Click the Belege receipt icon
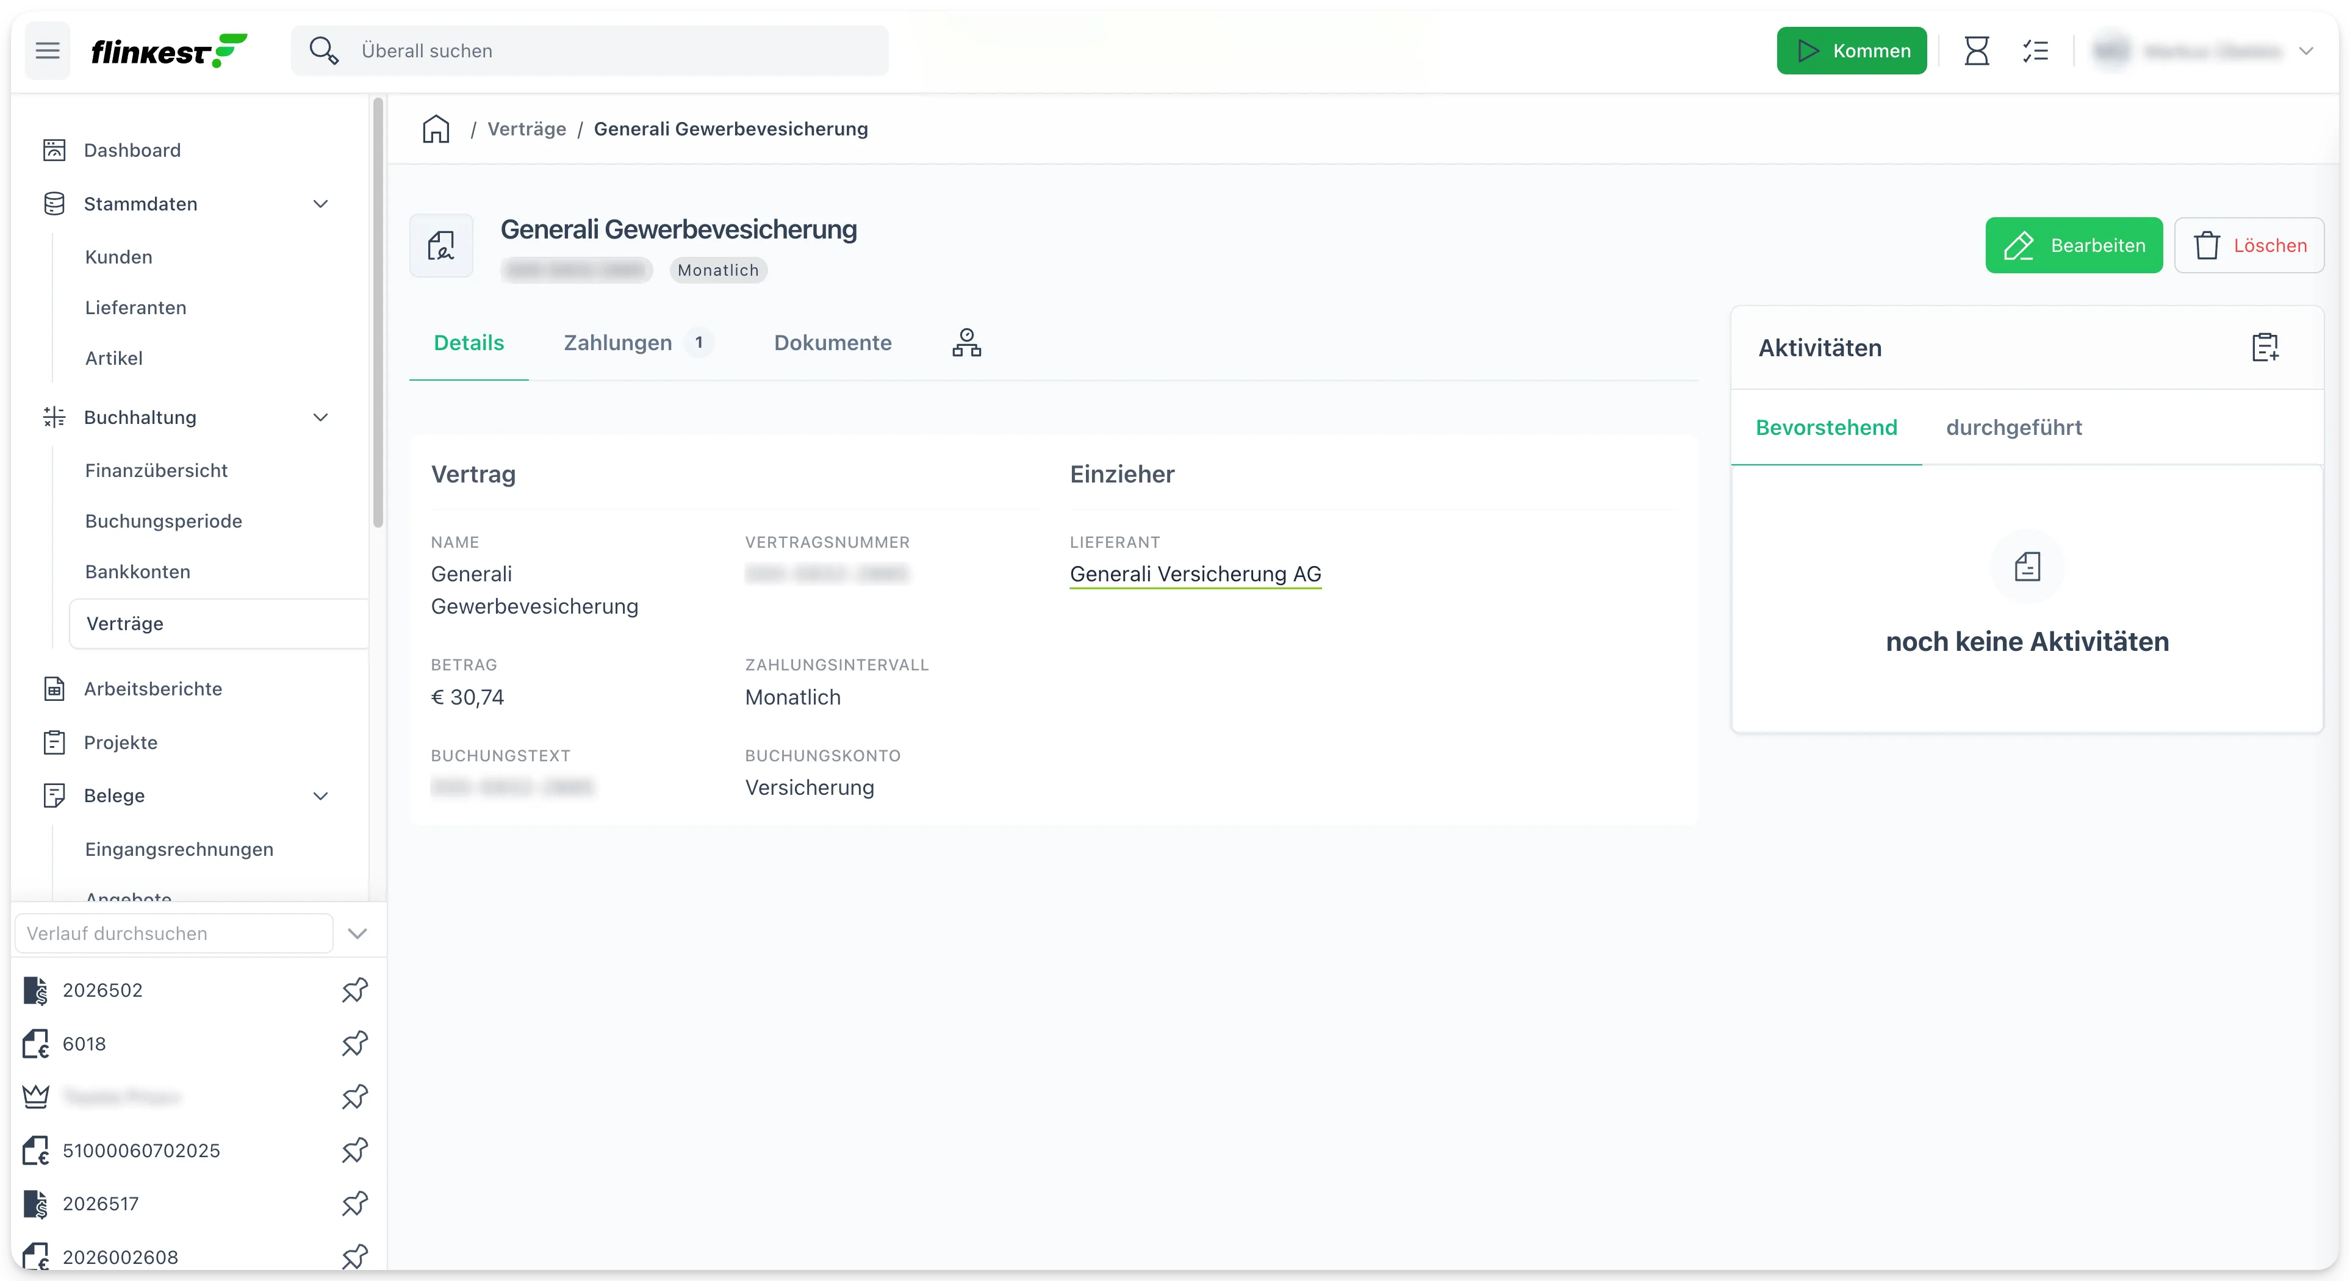2350x1281 pixels. click(x=55, y=795)
